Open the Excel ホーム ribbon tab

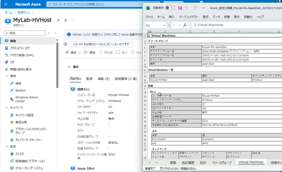161,17
